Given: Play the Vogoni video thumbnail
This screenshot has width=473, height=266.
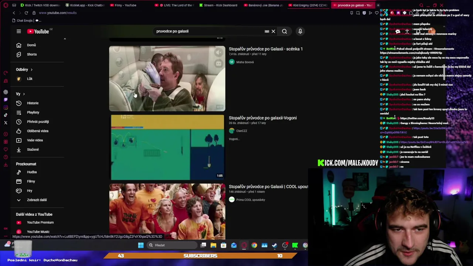Looking at the screenshot, I should pyautogui.click(x=167, y=147).
